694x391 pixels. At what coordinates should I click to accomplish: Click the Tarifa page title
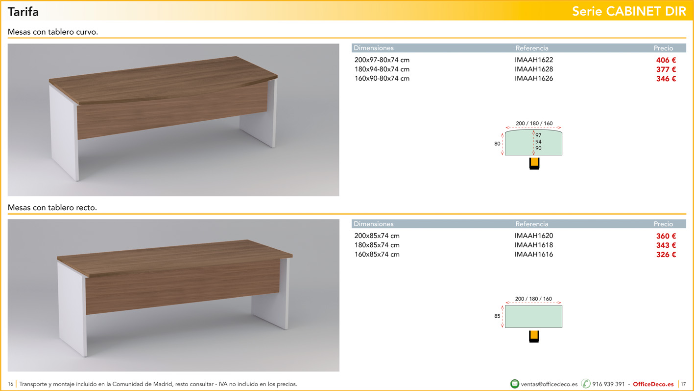click(23, 12)
